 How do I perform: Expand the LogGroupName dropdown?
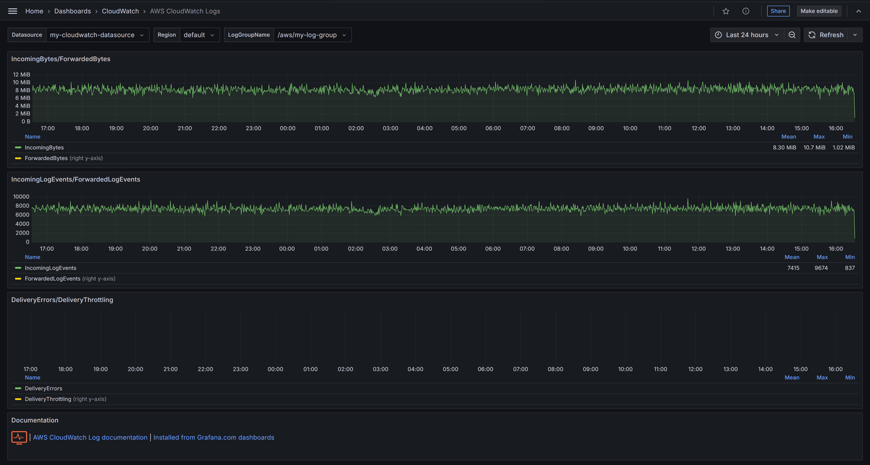tap(312, 35)
